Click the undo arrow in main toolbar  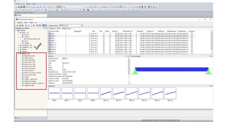pos(38,7)
